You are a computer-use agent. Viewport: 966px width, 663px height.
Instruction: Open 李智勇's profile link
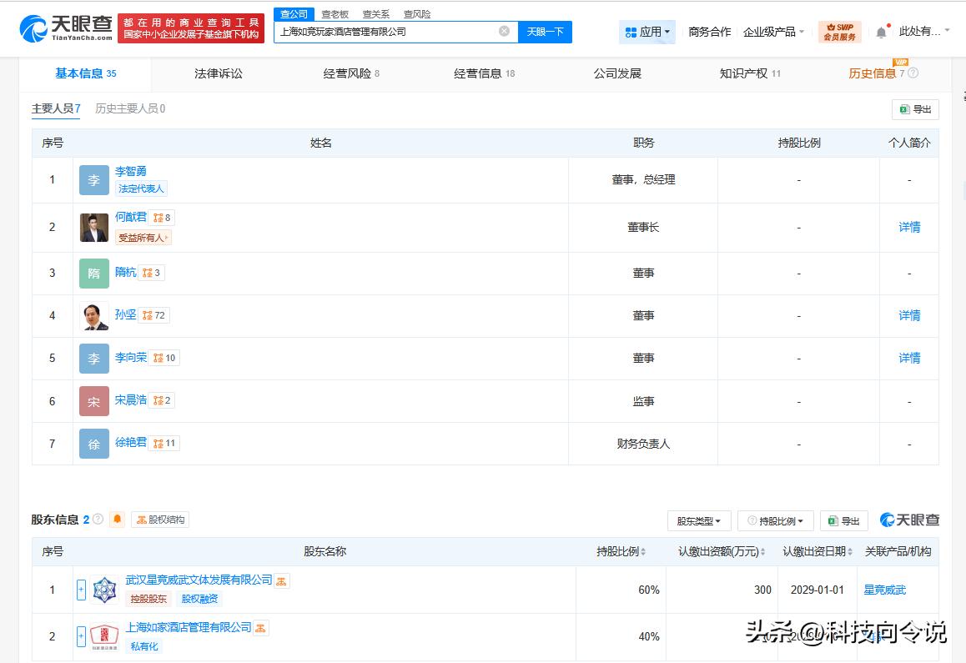pyautogui.click(x=131, y=171)
